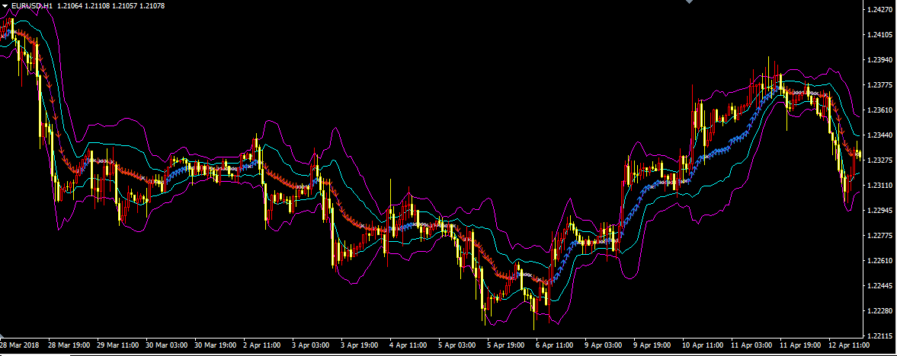Screen dimensions: 897x356
Task: Select the 10 Apr 19:00 time label
Action: pos(700,345)
